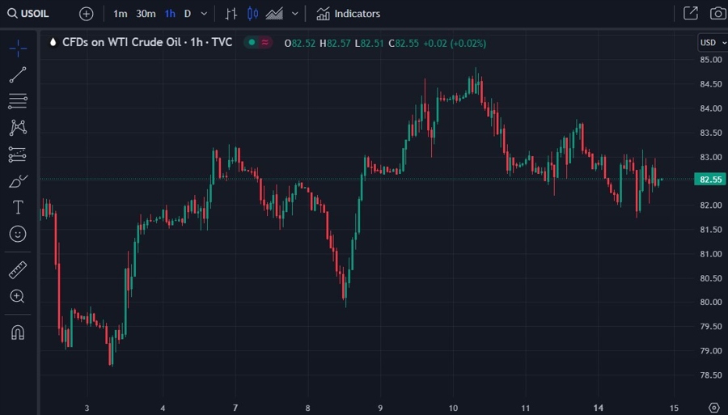Select the D daily timeframe

coord(188,14)
